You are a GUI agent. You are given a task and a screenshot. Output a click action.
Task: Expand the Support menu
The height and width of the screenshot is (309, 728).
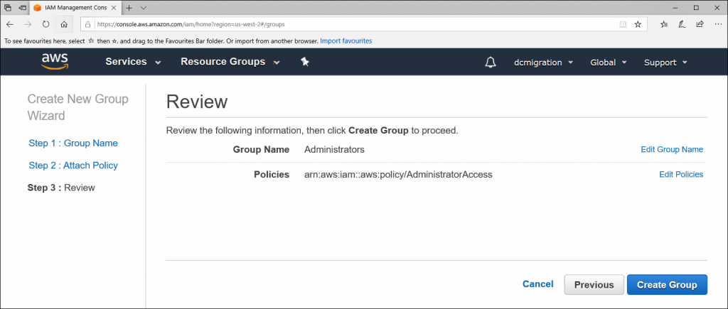tap(665, 62)
